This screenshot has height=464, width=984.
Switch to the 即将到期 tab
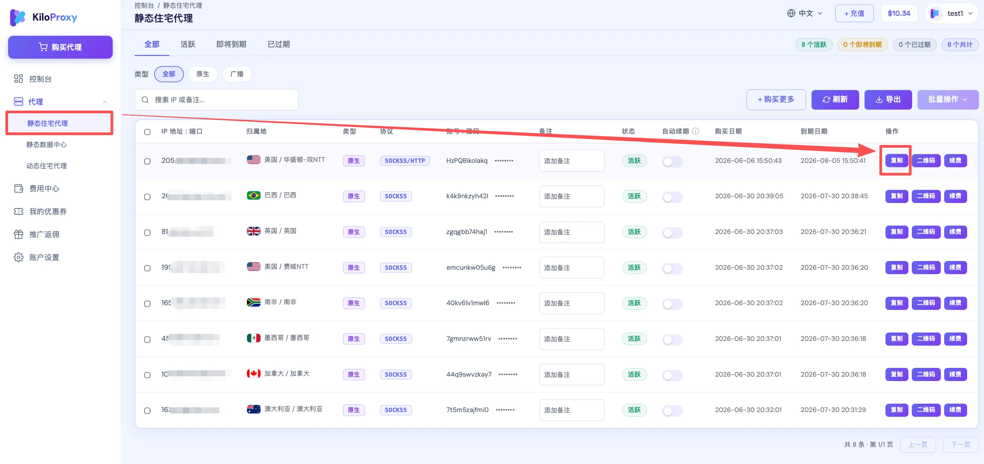point(231,44)
